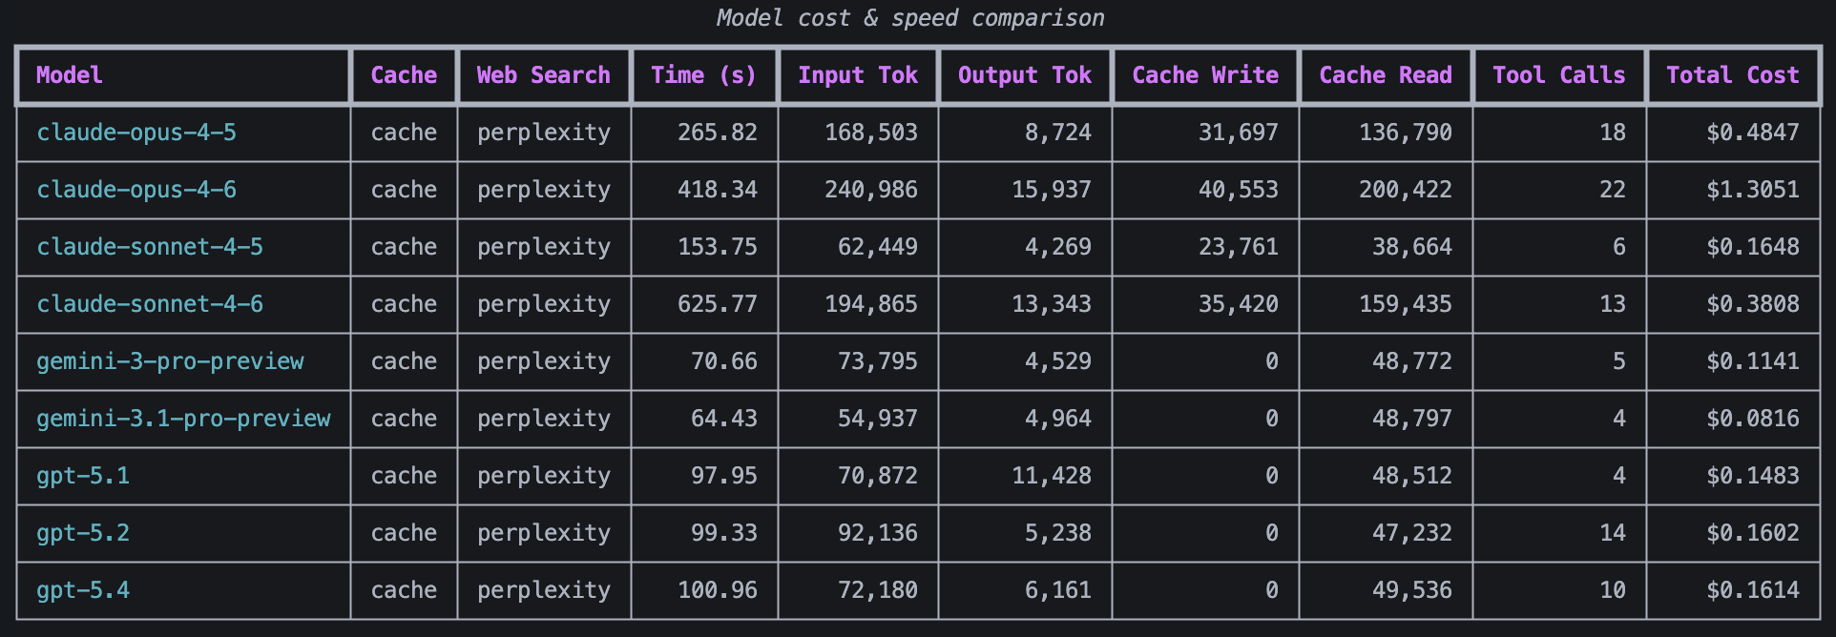
Task: Select the claude-sonnet-4-5 model name
Action: click(150, 247)
